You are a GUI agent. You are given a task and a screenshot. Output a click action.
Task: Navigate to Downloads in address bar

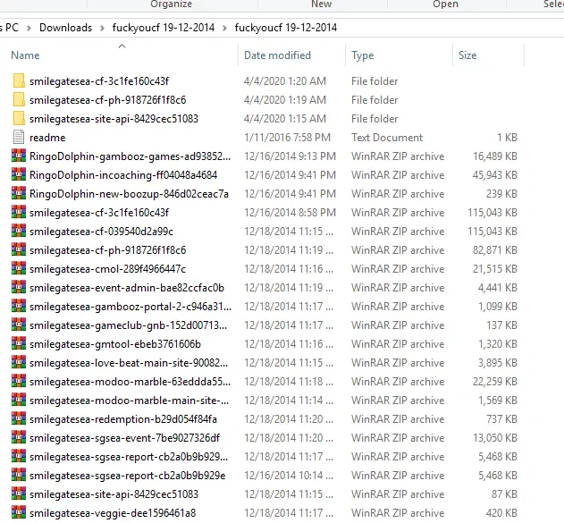(x=65, y=28)
